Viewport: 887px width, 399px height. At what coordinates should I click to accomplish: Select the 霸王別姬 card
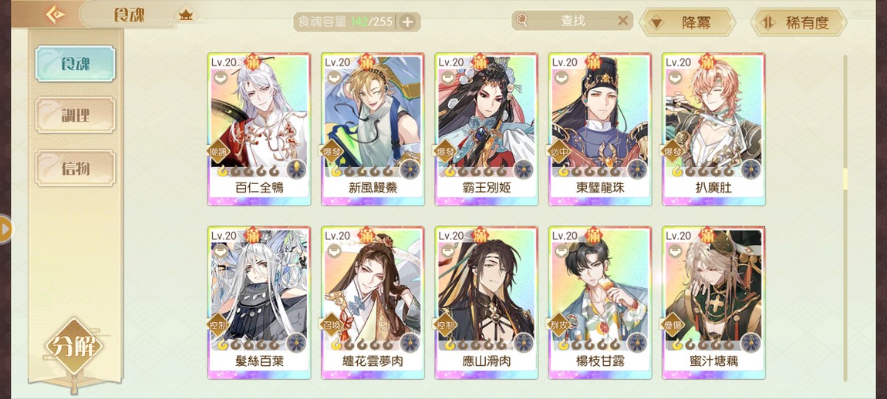coord(487,129)
